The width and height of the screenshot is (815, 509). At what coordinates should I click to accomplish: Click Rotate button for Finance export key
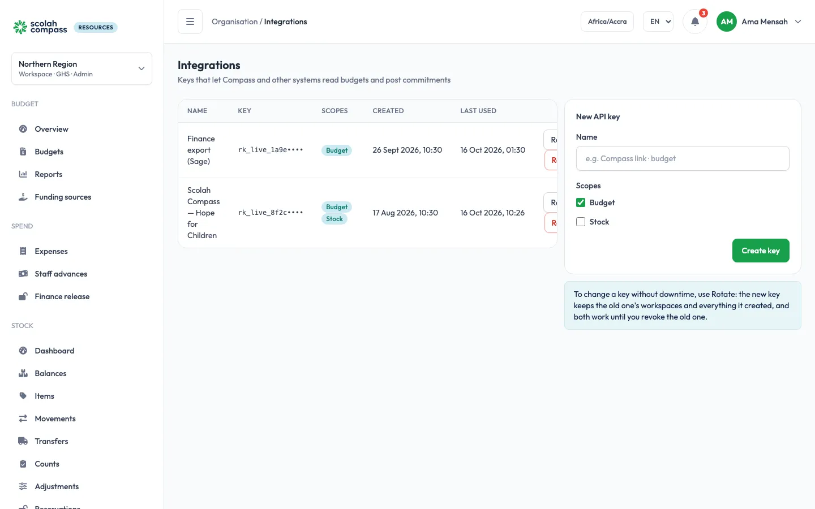(x=551, y=140)
